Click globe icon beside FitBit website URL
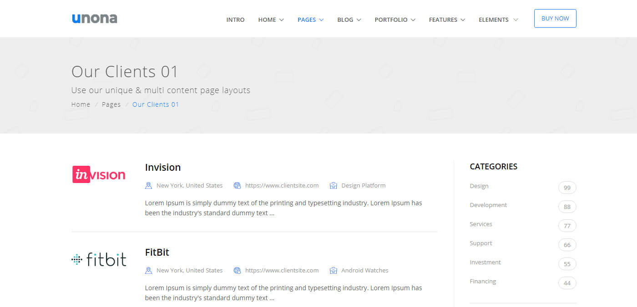The image size is (637, 307). coord(237,270)
